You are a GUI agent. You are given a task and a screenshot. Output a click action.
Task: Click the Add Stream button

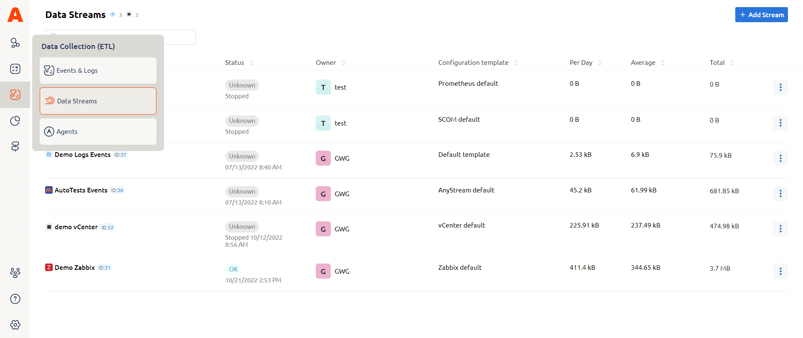761,15
